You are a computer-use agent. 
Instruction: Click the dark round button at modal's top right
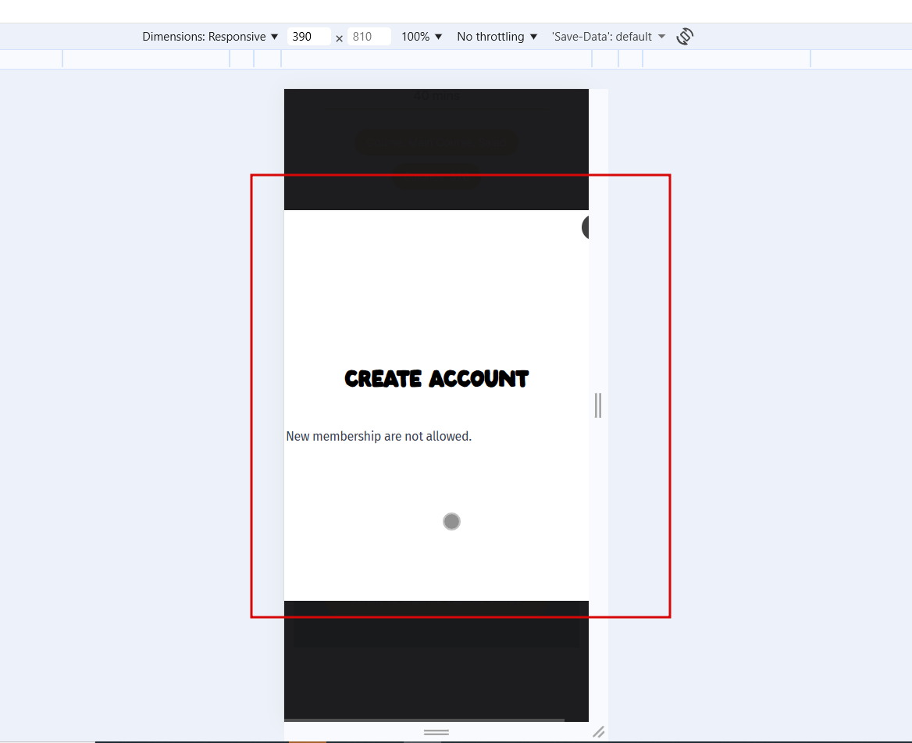(x=585, y=227)
